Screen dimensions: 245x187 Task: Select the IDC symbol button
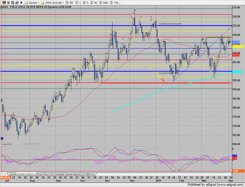click(x=70, y=3)
